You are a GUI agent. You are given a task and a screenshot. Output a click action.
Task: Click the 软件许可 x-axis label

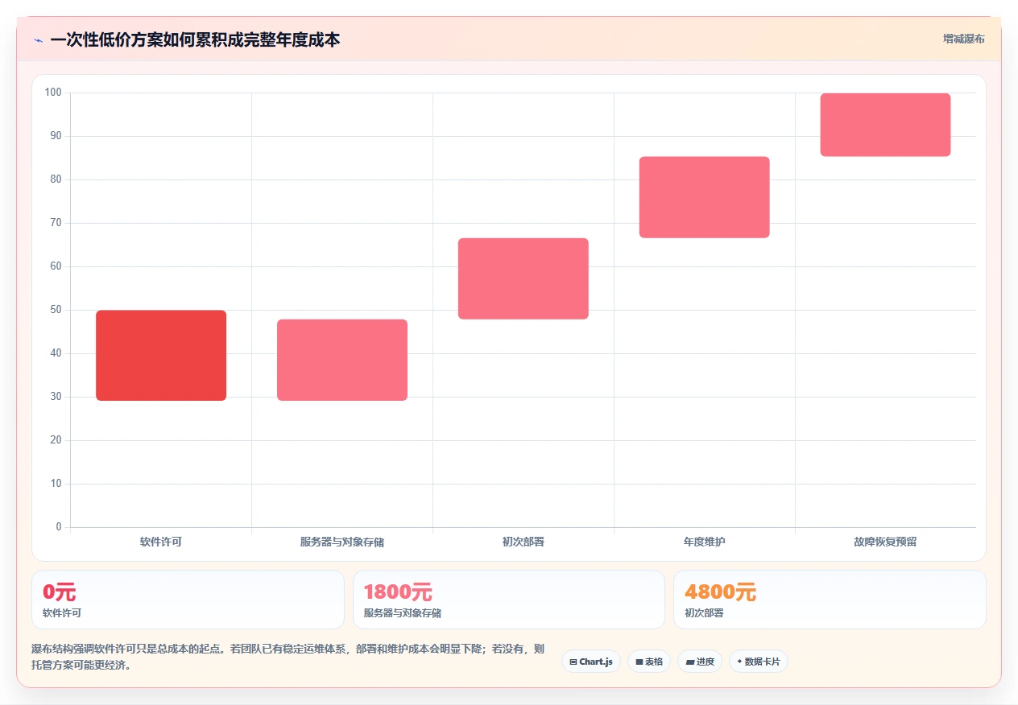click(161, 542)
